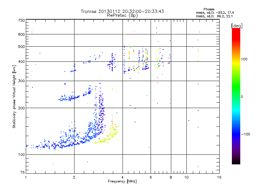Click the "750" height axis tick label
Viewport: 258px width, 193px height.
point(21,20)
